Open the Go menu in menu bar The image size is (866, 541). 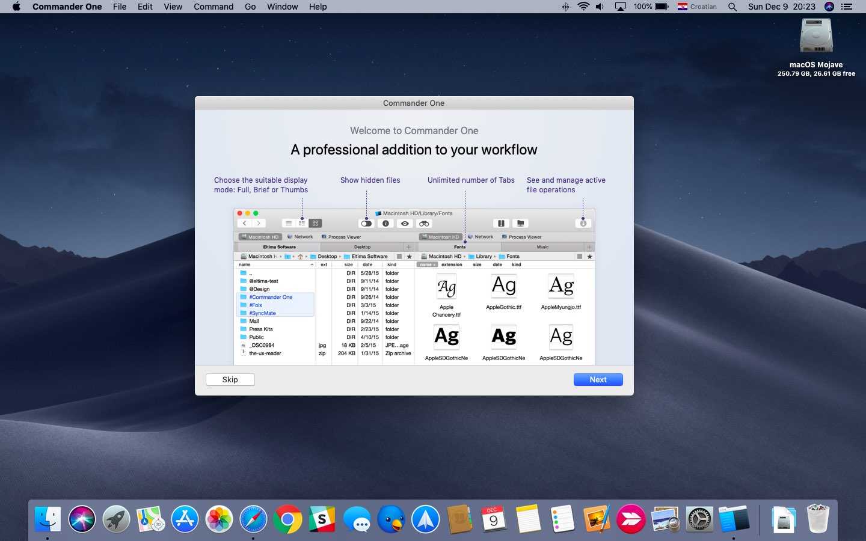[250, 7]
